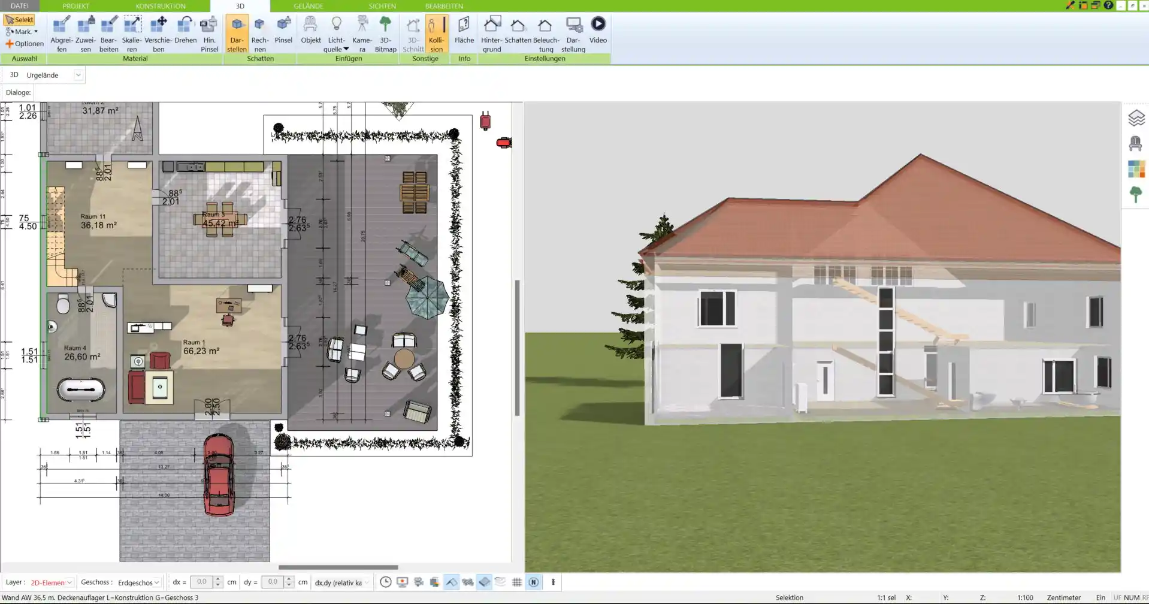The width and height of the screenshot is (1149, 604).
Task: Click the dx value input field
Action: click(202, 582)
